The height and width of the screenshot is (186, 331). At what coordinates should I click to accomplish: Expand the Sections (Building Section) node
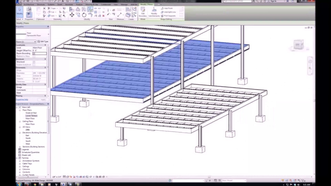20,147
